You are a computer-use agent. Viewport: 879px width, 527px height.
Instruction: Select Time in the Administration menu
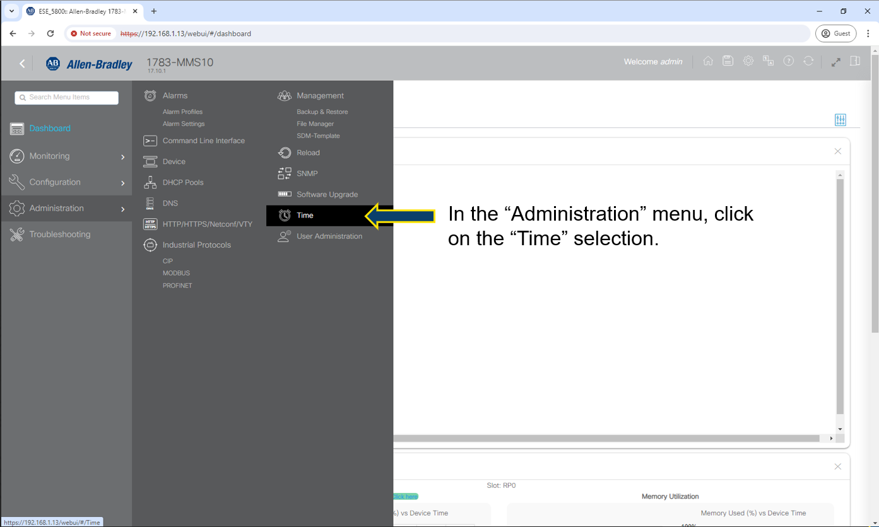pos(305,216)
